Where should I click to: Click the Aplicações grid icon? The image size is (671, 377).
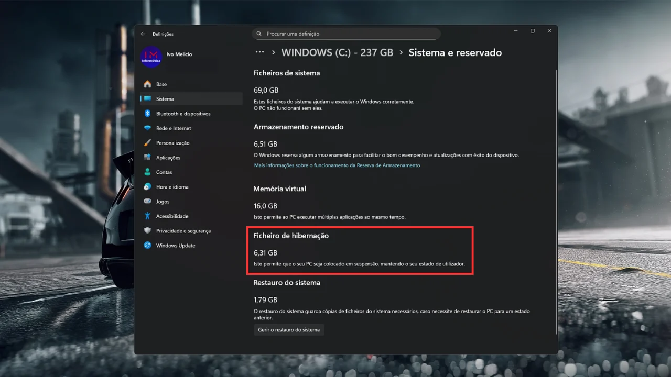pos(147,158)
